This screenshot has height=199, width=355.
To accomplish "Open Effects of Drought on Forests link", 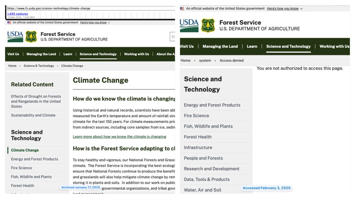I will [x=36, y=101].
